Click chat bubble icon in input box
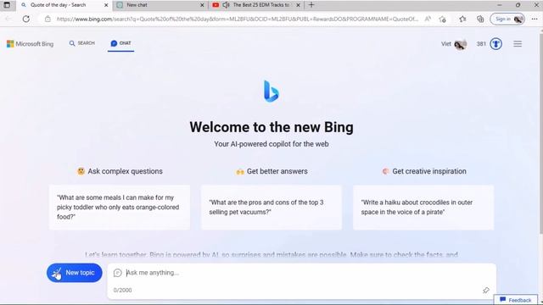This screenshot has height=305, width=543. click(x=118, y=273)
